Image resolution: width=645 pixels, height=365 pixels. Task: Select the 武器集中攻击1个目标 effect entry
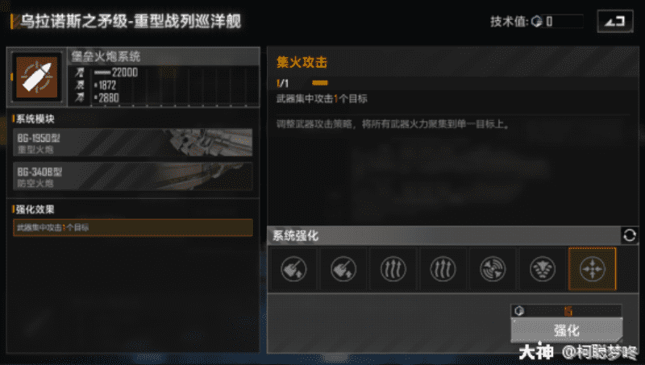(x=133, y=227)
